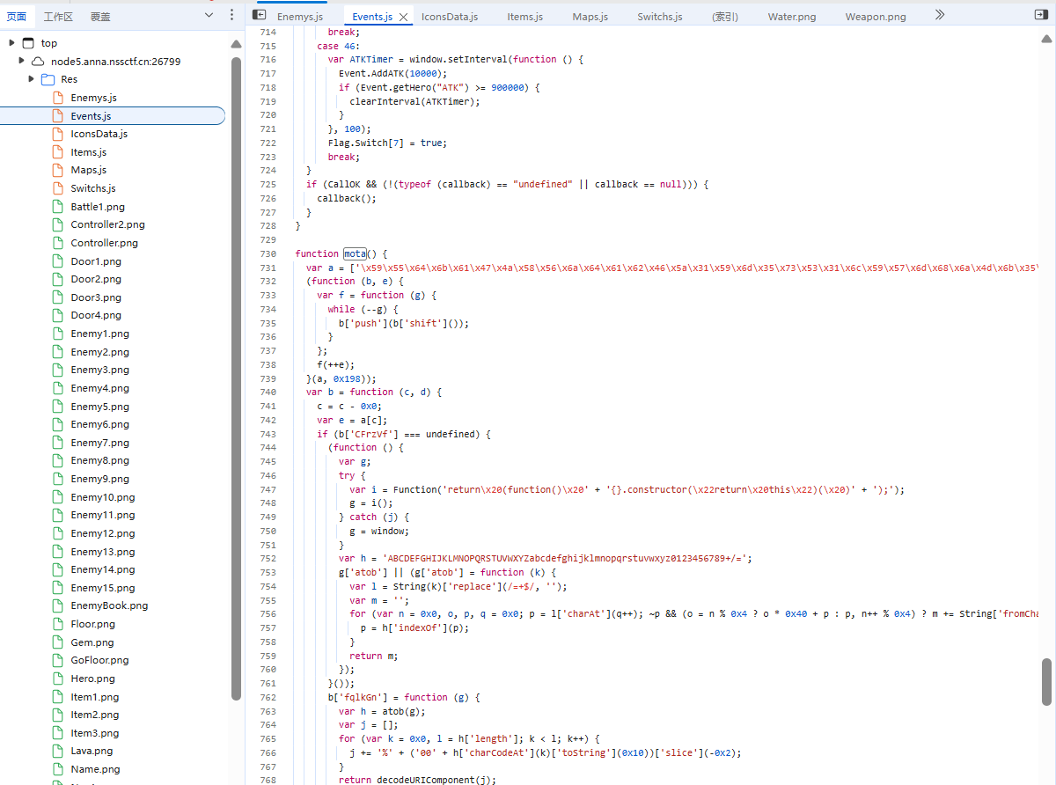Open the navigator more options kebab menu
1056x785 pixels.
tap(231, 15)
